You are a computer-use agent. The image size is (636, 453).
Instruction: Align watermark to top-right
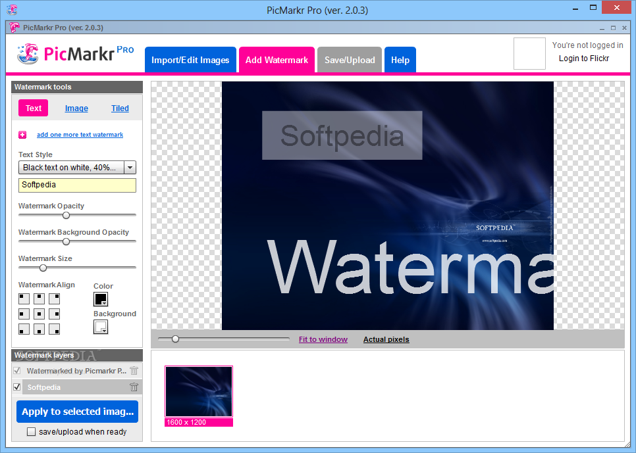55,298
